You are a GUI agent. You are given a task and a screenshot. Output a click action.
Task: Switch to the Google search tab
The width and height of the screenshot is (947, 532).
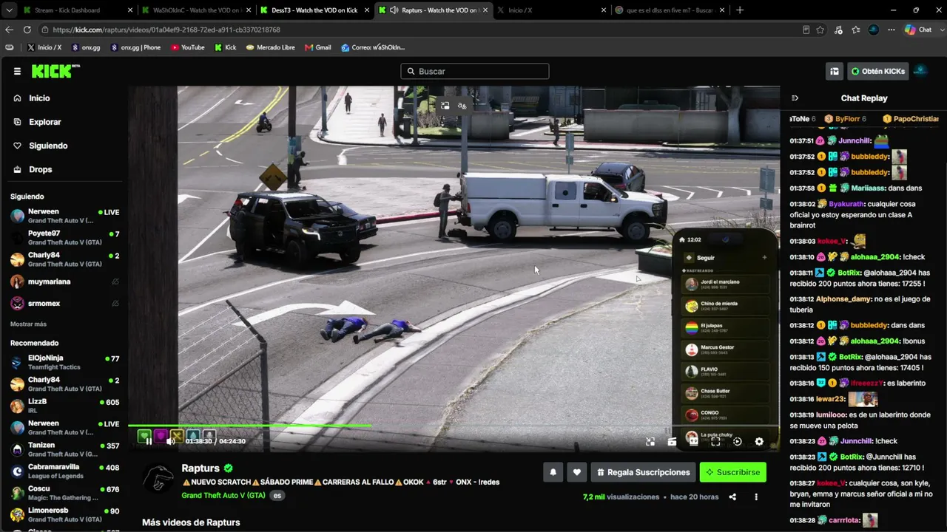tap(670, 10)
